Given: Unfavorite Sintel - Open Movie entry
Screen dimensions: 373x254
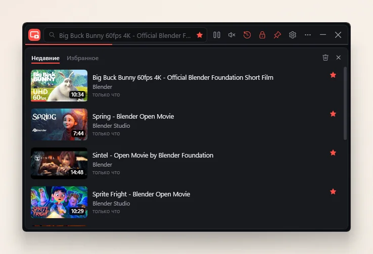Looking at the screenshot, I should coord(333,153).
